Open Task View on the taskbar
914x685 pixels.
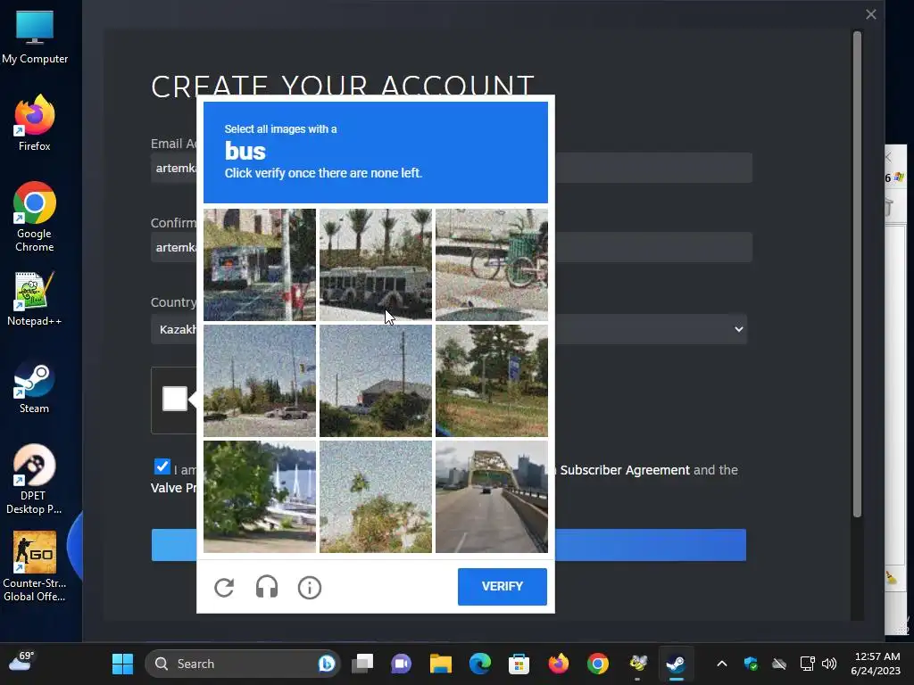pyautogui.click(x=362, y=664)
